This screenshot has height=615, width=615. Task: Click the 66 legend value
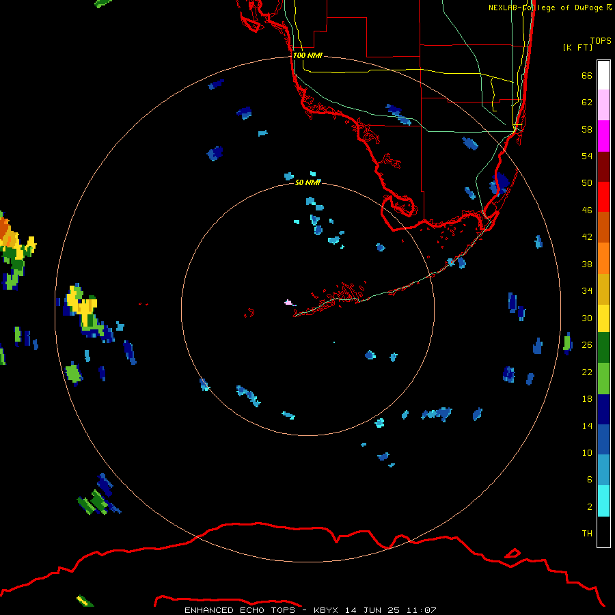coord(587,75)
